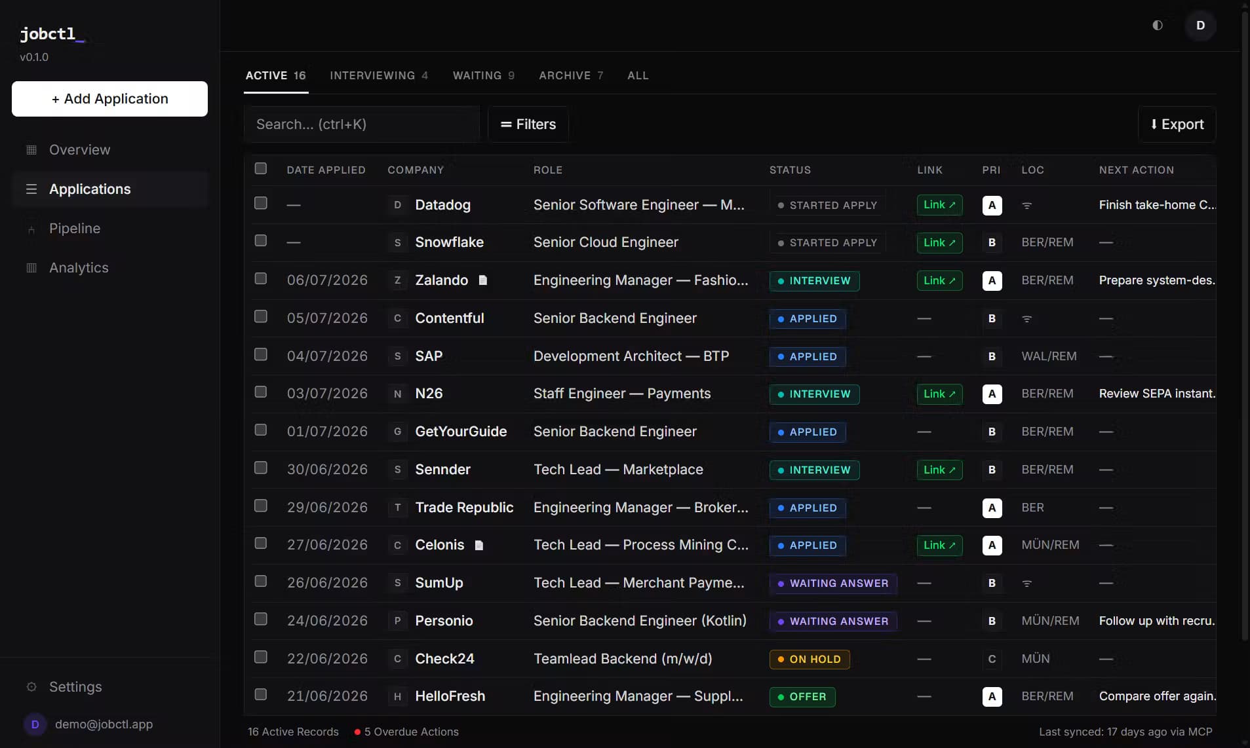The width and height of the screenshot is (1250, 748).
Task: Select the Snowflake row checkbox
Action: click(x=261, y=241)
